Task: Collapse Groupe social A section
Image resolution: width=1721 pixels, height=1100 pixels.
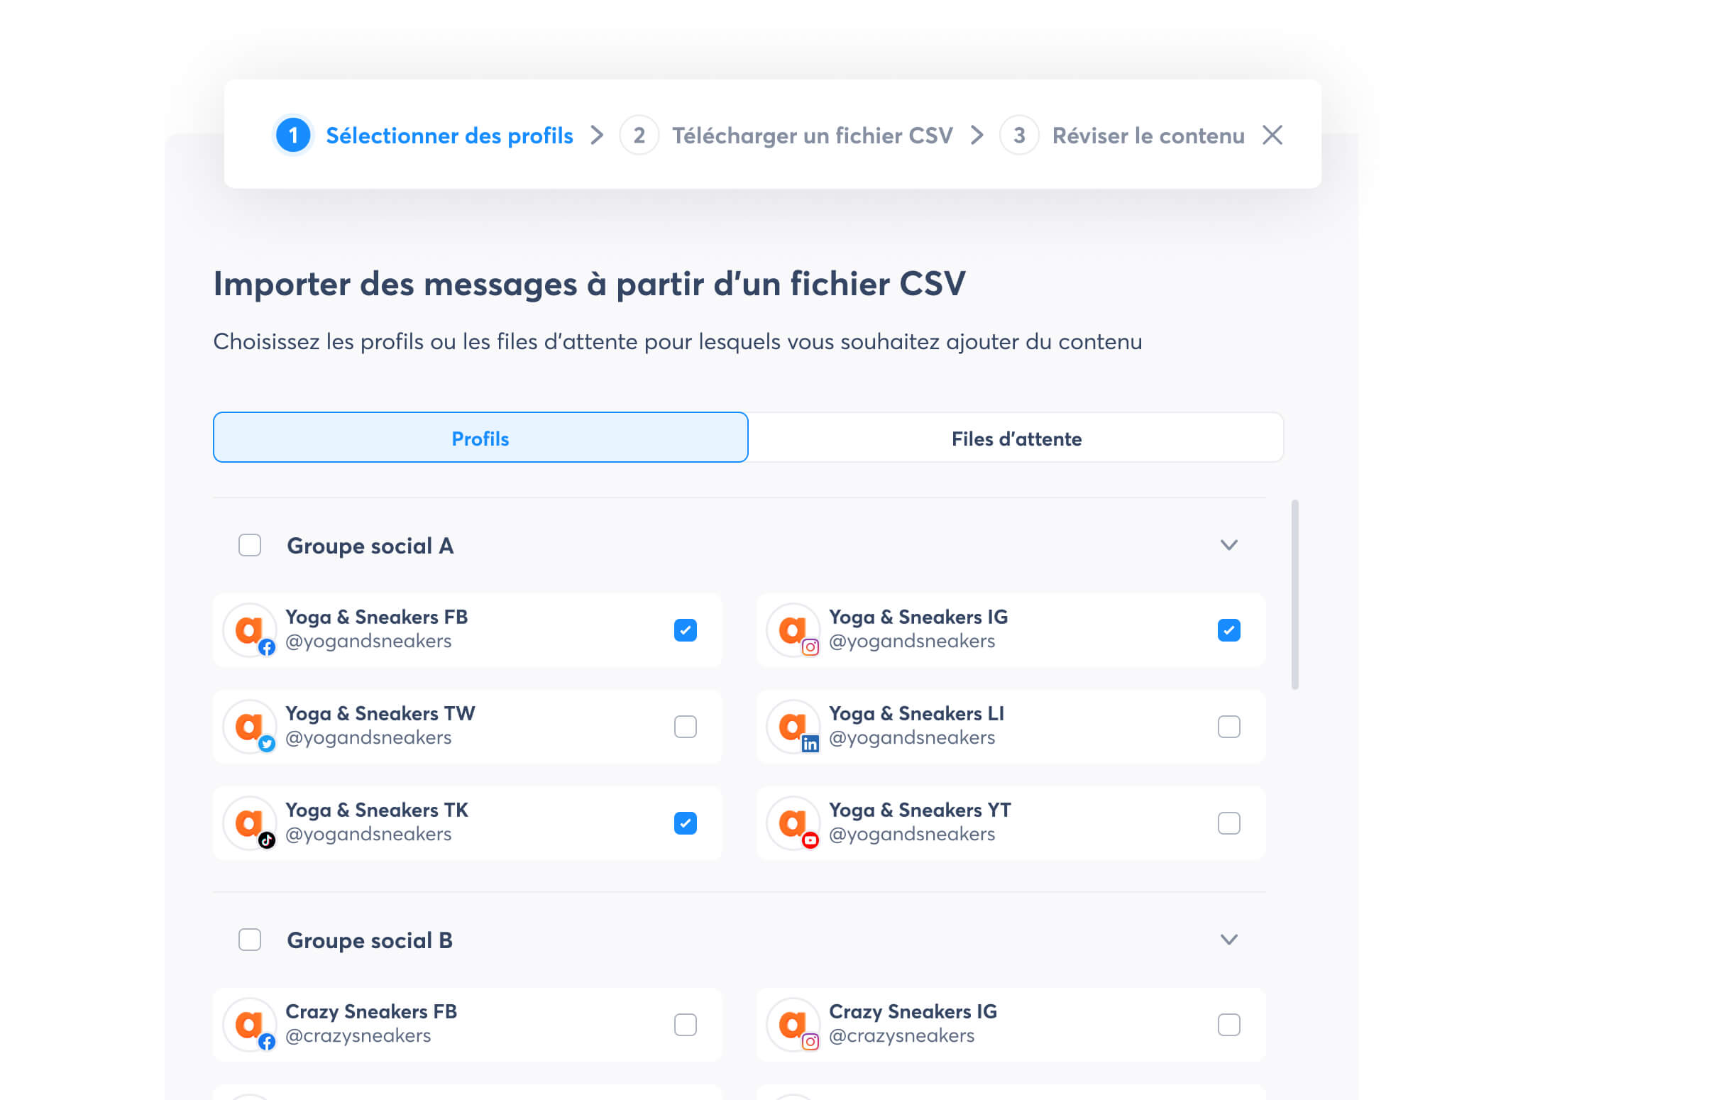Action: (x=1228, y=545)
